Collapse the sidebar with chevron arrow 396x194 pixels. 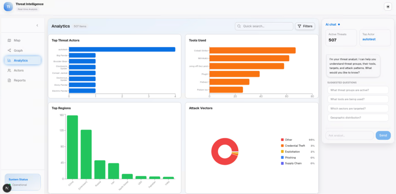point(37,26)
